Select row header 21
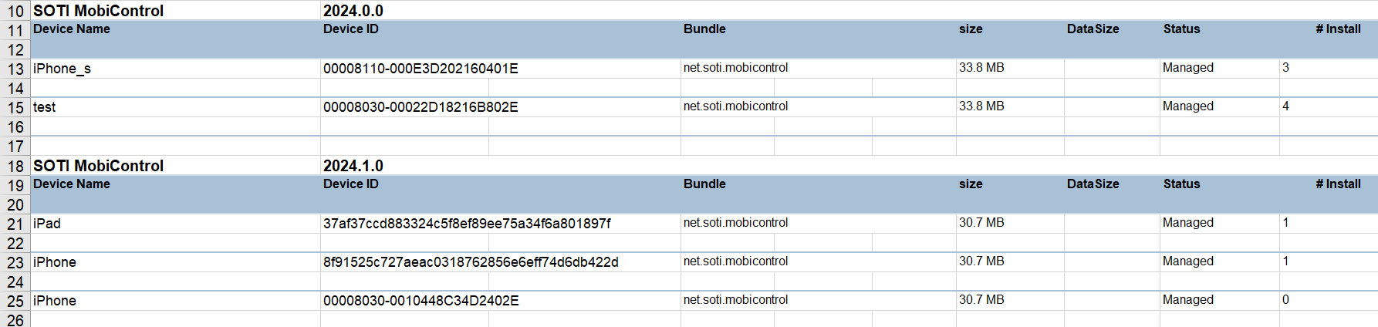The image size is (1378, 327). click(x=15, y=224)
